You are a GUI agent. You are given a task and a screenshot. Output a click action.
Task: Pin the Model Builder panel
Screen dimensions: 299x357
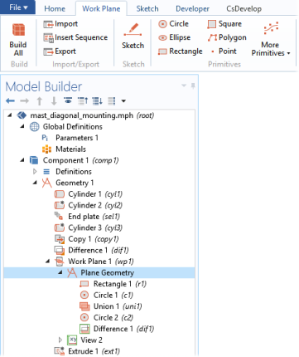coord(193,86)
